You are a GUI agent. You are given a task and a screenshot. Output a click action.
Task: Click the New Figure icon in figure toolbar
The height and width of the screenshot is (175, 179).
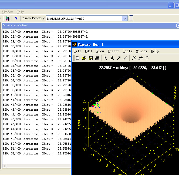pos(78,58)
